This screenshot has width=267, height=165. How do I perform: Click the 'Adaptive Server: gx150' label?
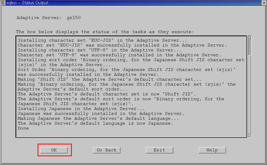(x=49, y=18)
